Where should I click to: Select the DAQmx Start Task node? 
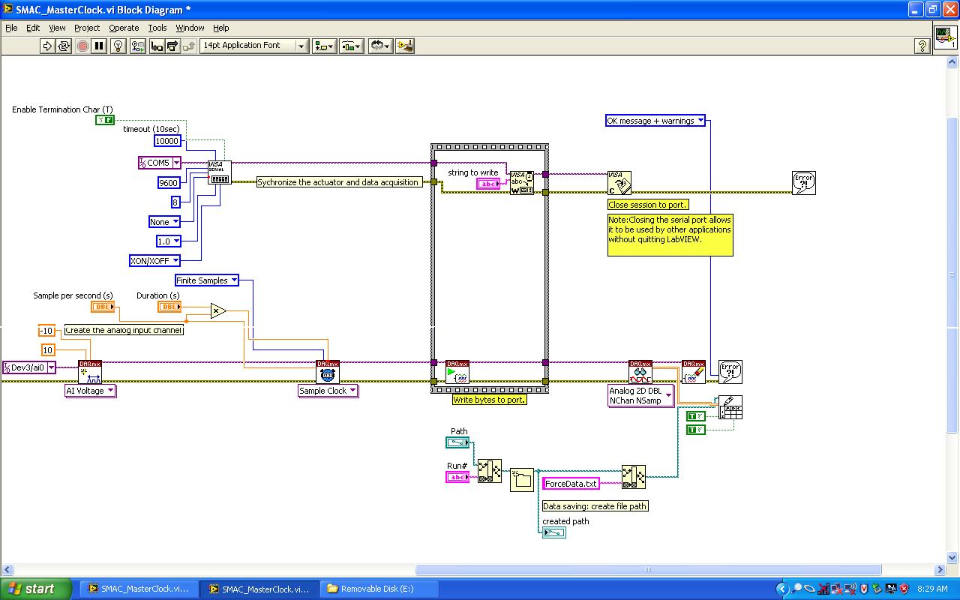tap(457, 372)
